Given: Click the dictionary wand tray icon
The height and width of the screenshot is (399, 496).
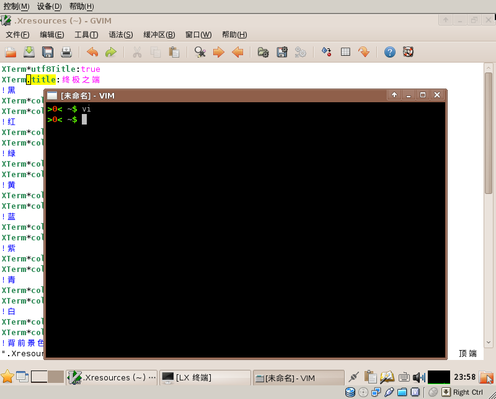Looking at the screenshot, I should tap(387, 377).
